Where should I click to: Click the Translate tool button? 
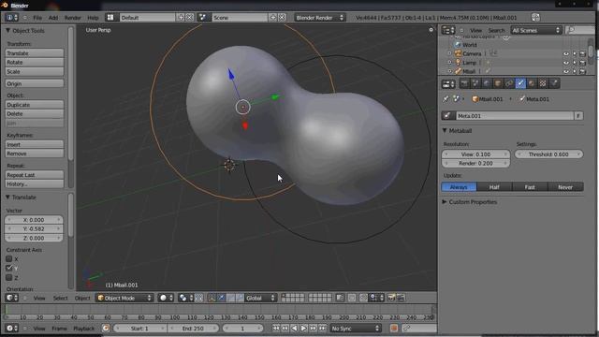coord(35,53)
